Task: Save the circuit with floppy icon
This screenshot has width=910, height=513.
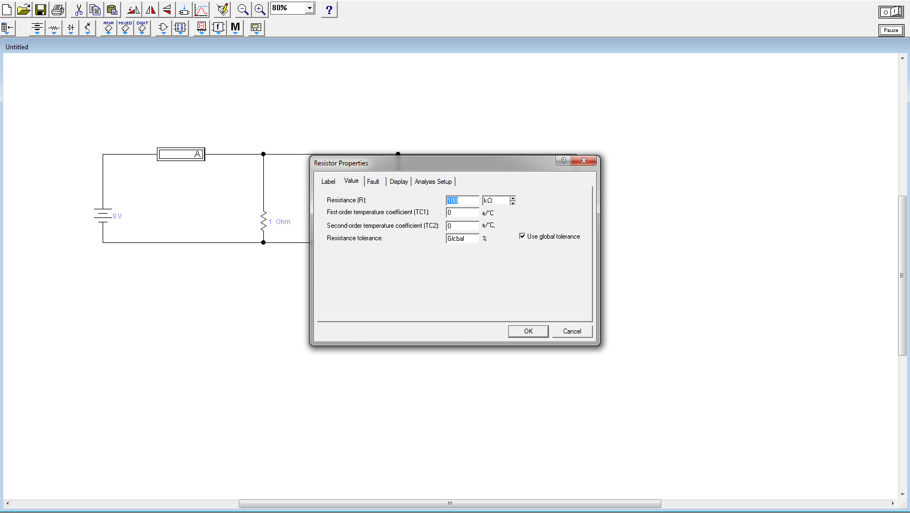Action: click(x=41, y=9)
